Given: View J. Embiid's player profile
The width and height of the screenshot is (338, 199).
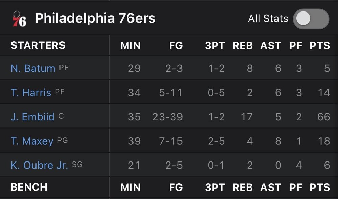Looking at the screenshot, I should 32,117.
